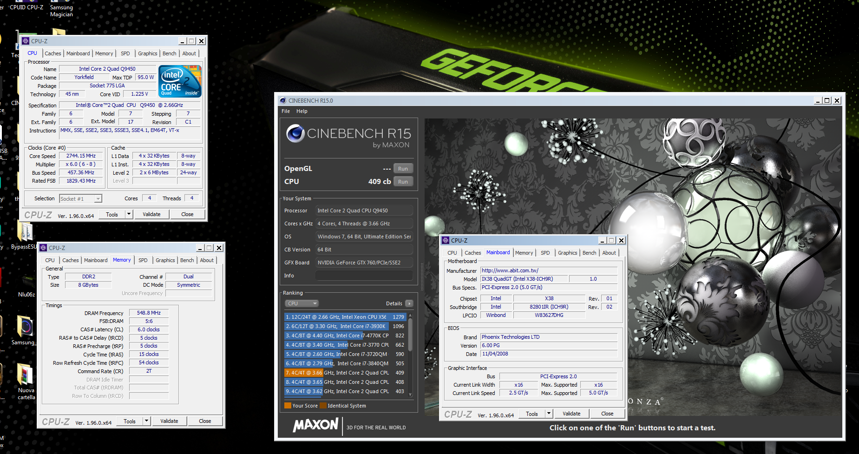Click Close button in Memory CPU-Z window
This screenshot has width=859, height=454.
pos(205,421)
